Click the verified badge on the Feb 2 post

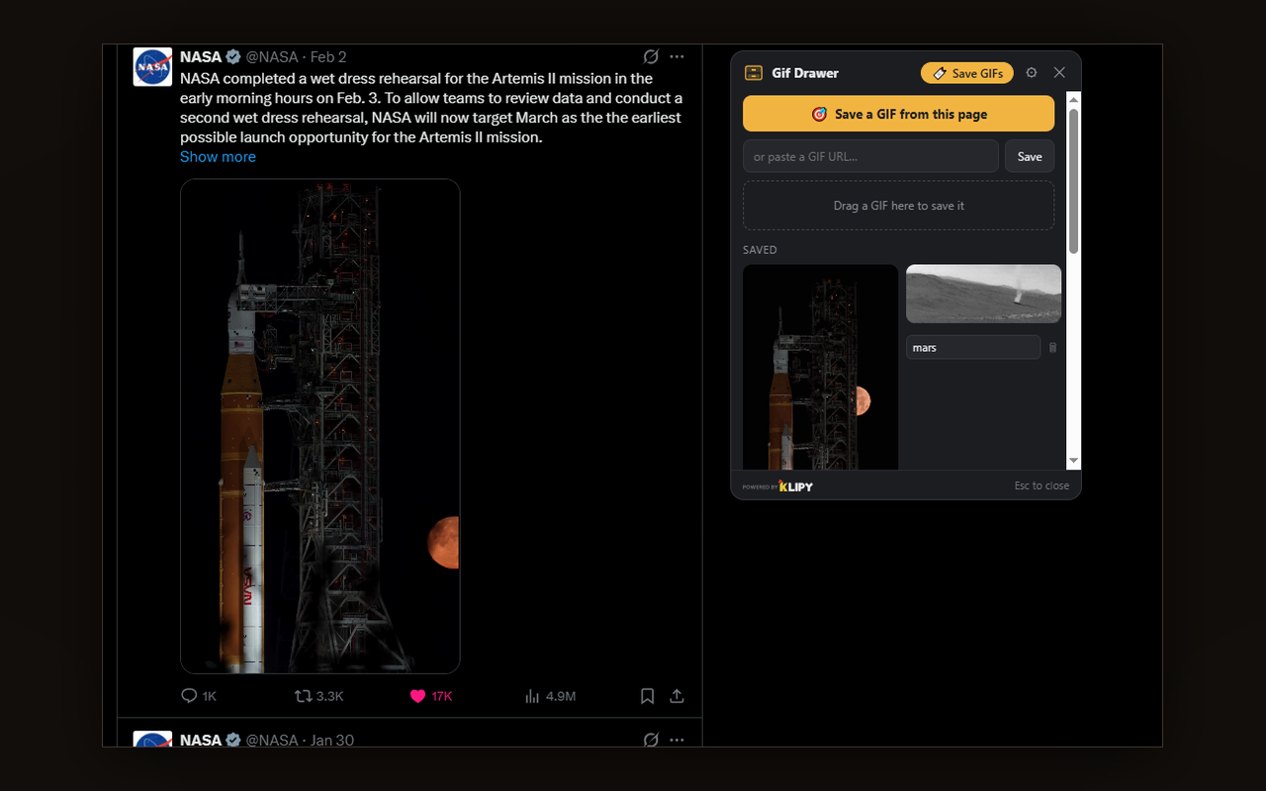pos(233,57)
